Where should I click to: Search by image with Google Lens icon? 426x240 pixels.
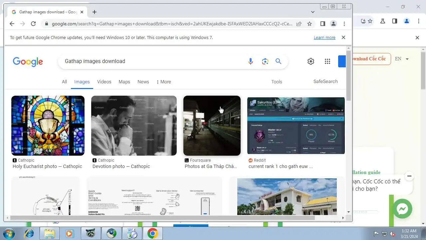[x=265, y=61]
